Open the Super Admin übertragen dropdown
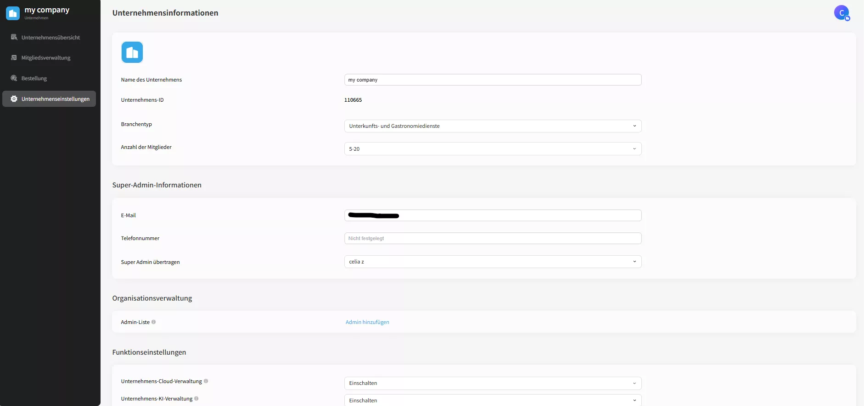Screen dimensions: 864x406 tap(493, 262)
